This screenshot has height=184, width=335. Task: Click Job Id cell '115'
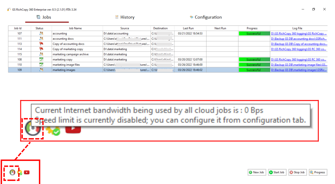[x=19, y=54]
